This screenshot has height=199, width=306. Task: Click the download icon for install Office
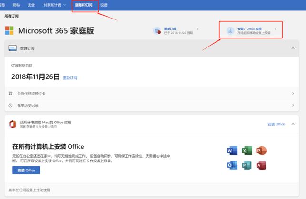tap(230, 30)
